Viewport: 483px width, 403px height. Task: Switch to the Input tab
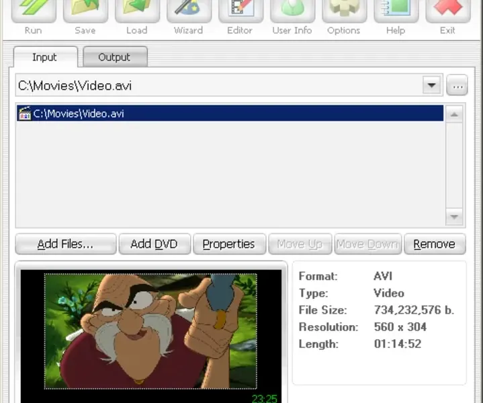tap(45, 57)
